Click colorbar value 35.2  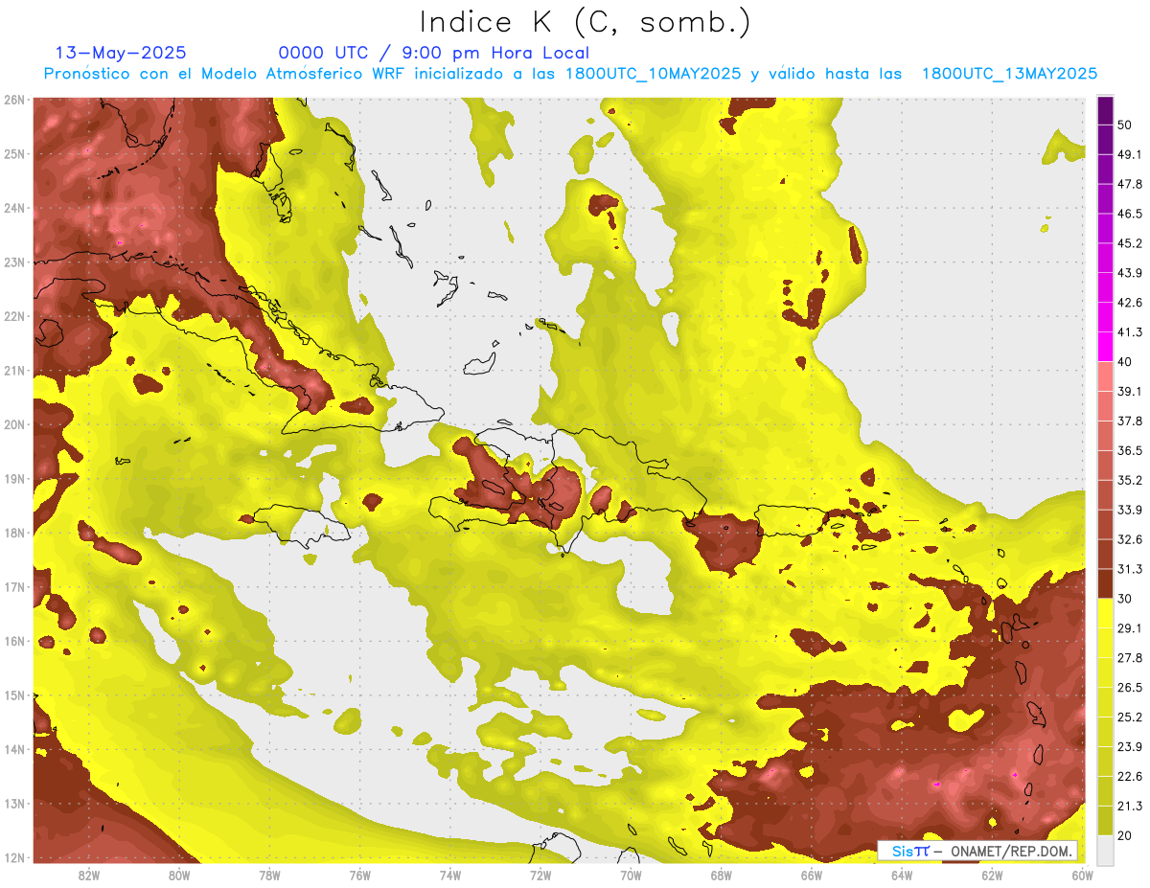pos(1130,480)
